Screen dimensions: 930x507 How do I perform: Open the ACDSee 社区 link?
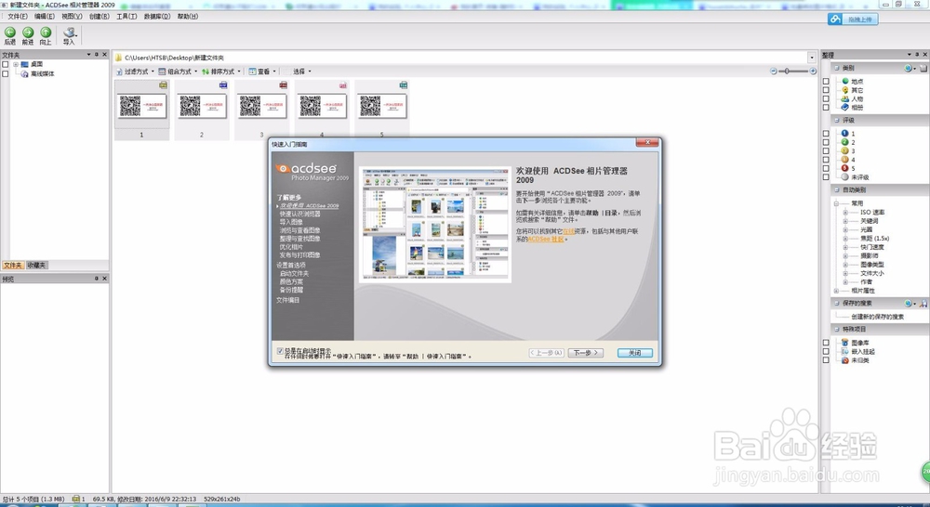(x=546, y=240)
